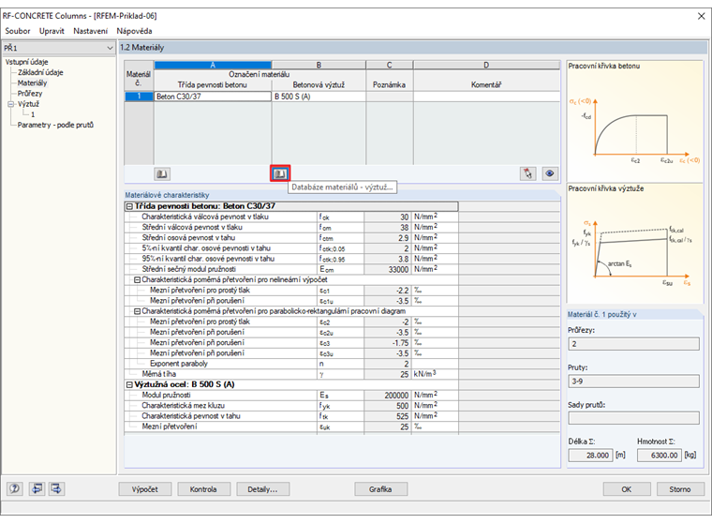Click the Kontrola button
The width and height of the screenshot is (712, 524).
point(203,489)
